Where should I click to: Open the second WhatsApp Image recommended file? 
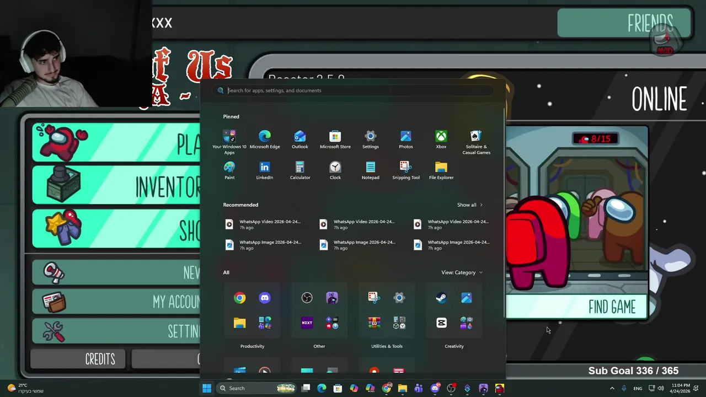[x=357, y=245]
